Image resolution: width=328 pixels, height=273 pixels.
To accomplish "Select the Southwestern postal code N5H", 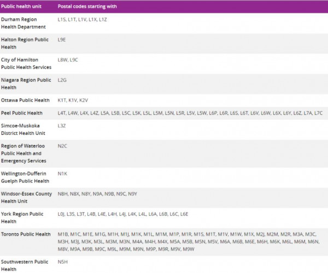I will (x=62, y=262).
